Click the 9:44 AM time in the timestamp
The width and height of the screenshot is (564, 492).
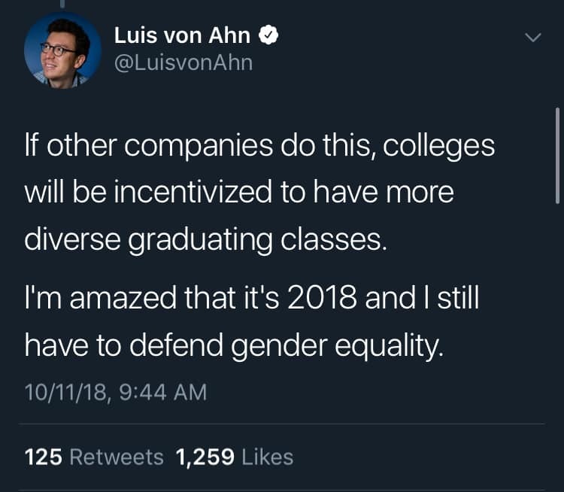pyautogui.click(x=162, y=392)
